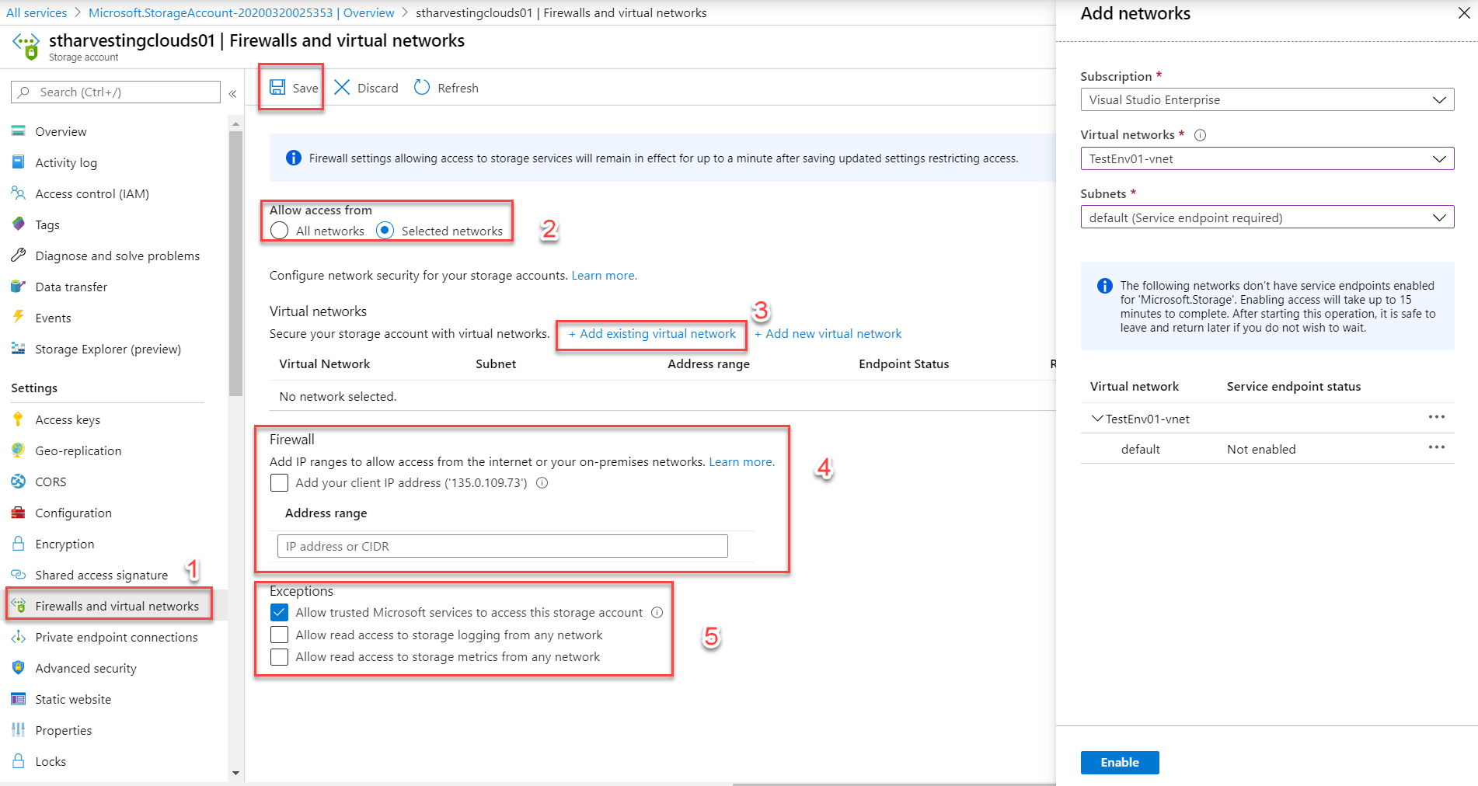Open the Subnets dropdown
Screen dimensions: 1478x786
[x=1267, y=217]
